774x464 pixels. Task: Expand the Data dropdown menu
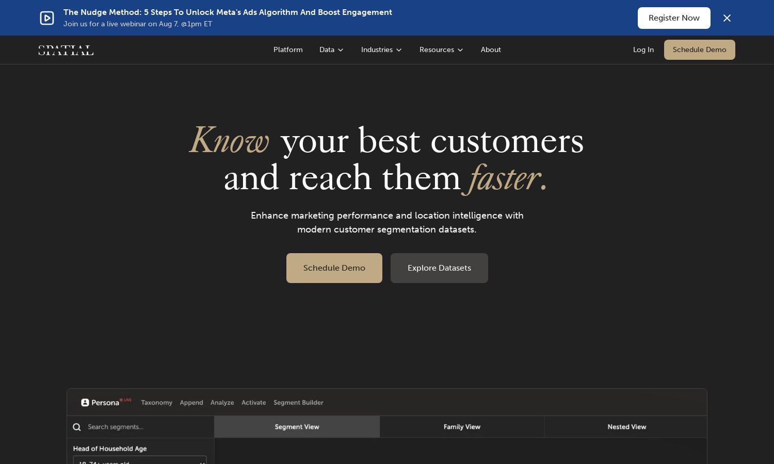[x=331, y=50]
